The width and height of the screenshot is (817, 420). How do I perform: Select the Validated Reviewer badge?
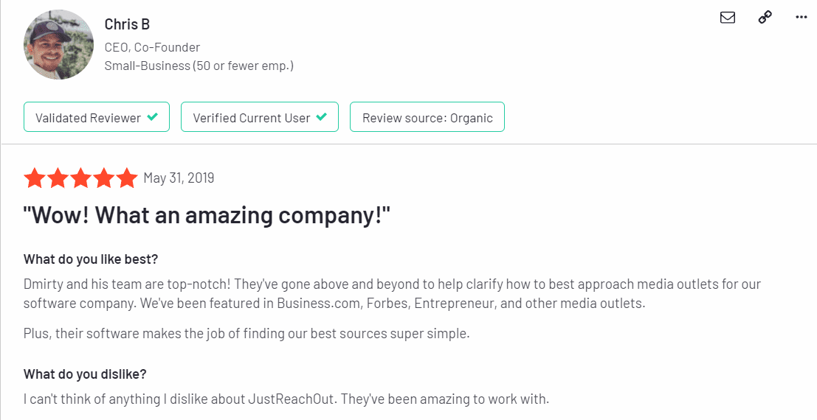pos(97,116)
